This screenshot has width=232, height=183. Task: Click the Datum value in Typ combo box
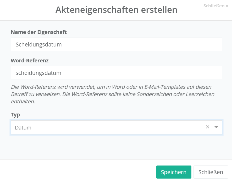point(23,128)
